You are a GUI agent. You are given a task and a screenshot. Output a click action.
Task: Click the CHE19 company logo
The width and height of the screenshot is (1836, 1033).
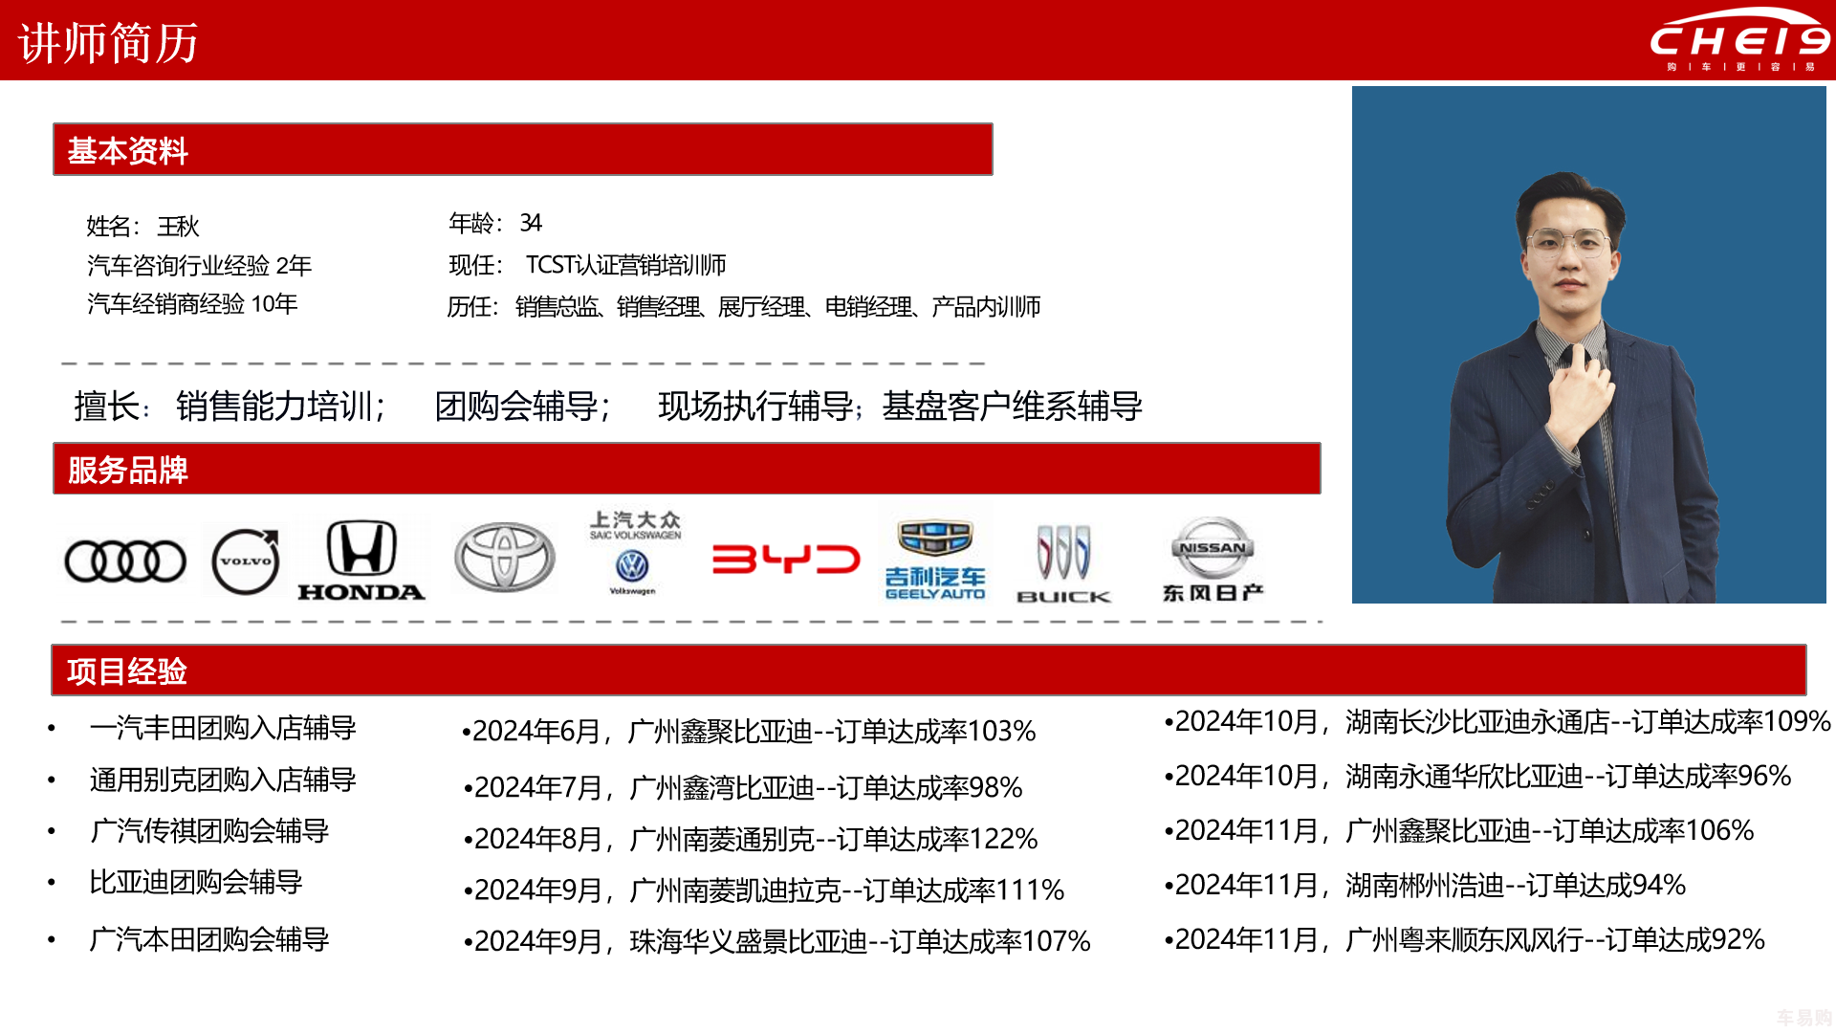1738,40
